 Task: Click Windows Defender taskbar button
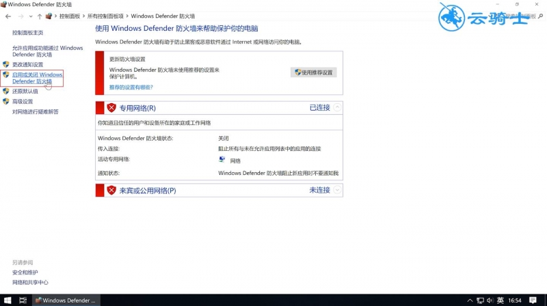[66, 300]
